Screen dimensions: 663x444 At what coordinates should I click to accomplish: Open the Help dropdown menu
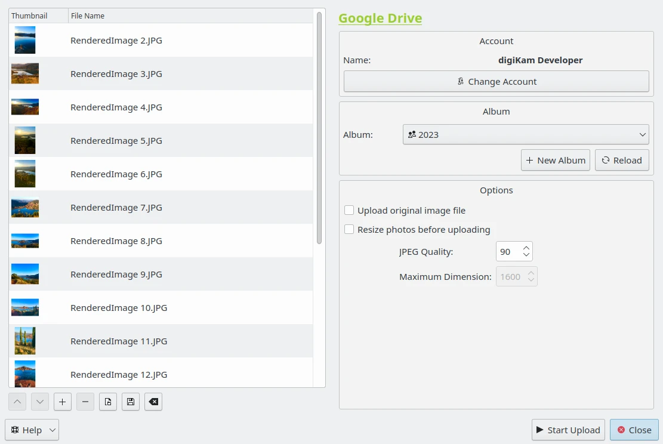pyautogui.click(x=32, y=430)
